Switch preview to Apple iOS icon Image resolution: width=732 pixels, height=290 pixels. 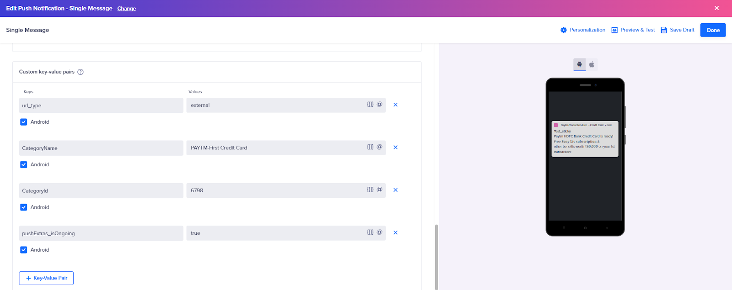[x=592, y=64]
